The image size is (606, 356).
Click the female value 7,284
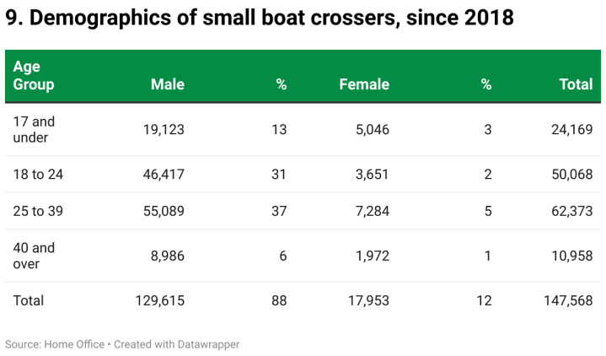pyautogui.click(x=370, y=211)
